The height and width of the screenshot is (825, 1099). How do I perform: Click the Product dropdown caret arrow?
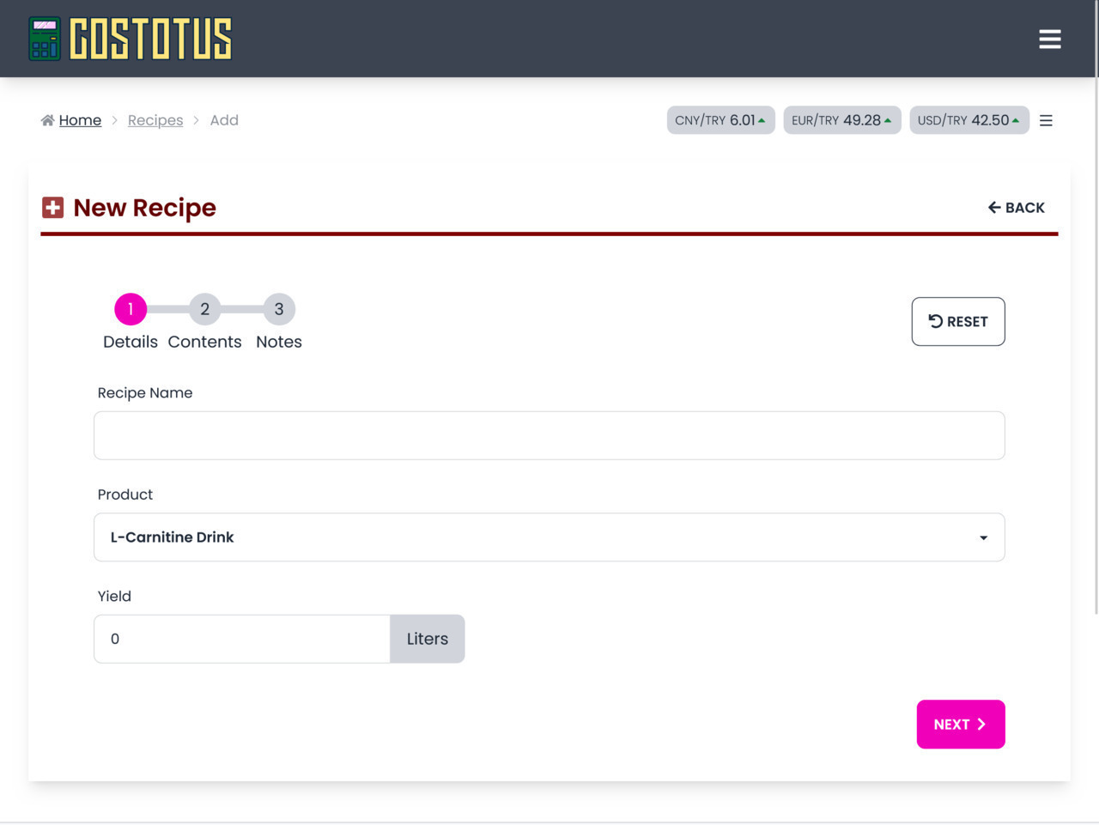coord(983,538)
